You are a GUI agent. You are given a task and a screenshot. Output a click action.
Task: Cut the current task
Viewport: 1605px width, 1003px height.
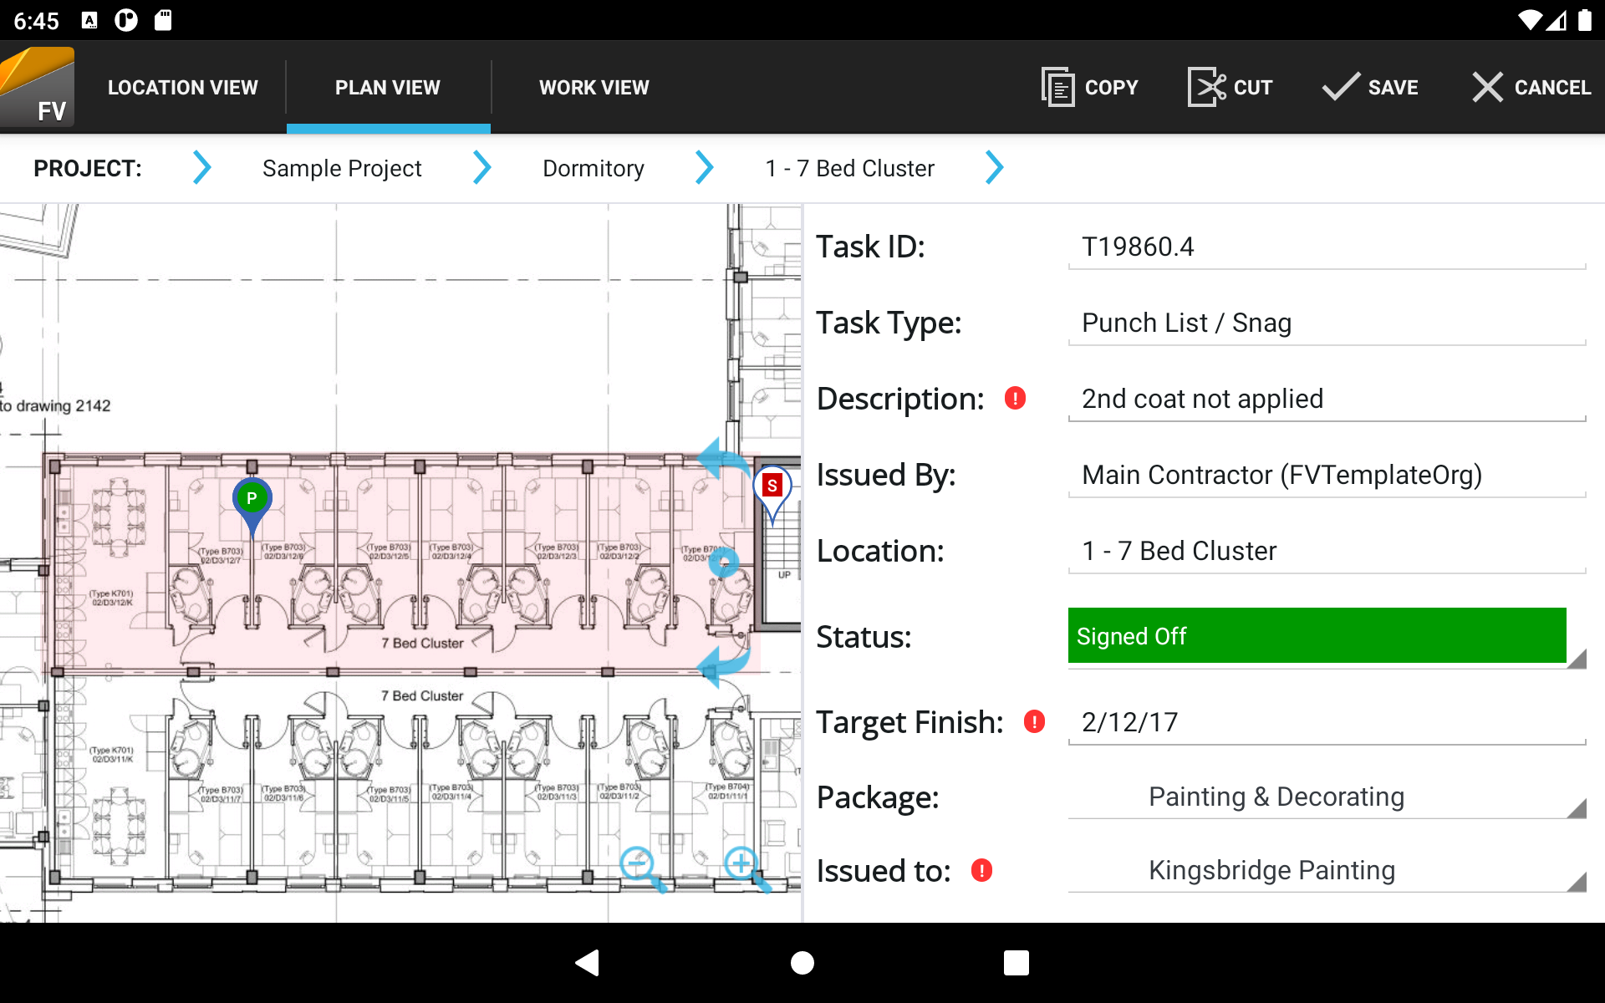point(1230,88)
